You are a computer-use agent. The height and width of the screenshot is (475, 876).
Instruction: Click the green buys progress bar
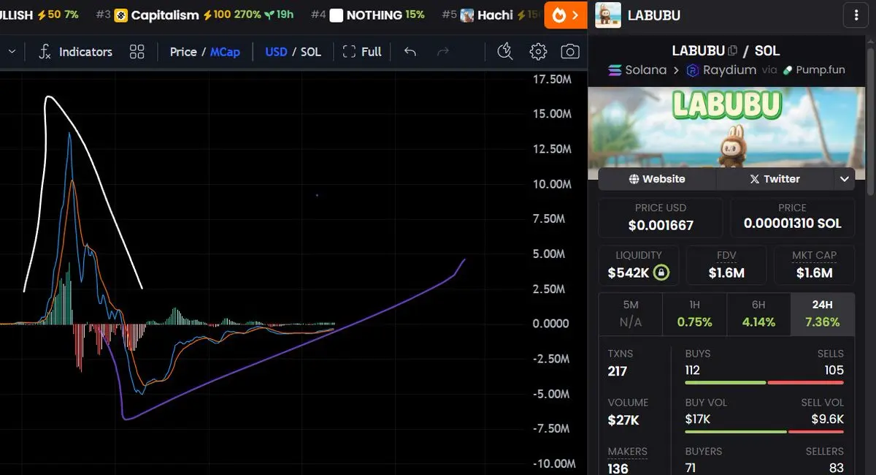pos(726,382)
